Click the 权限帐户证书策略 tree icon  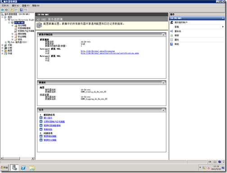16,31
